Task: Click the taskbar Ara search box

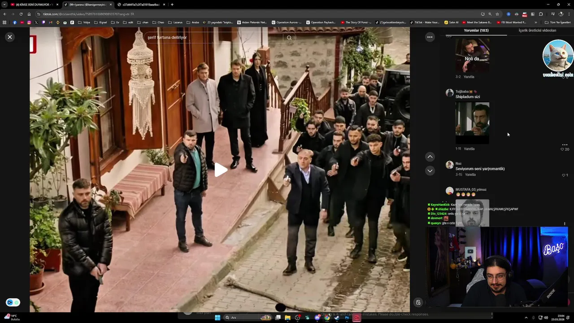Action: click(x=248, y=318)
